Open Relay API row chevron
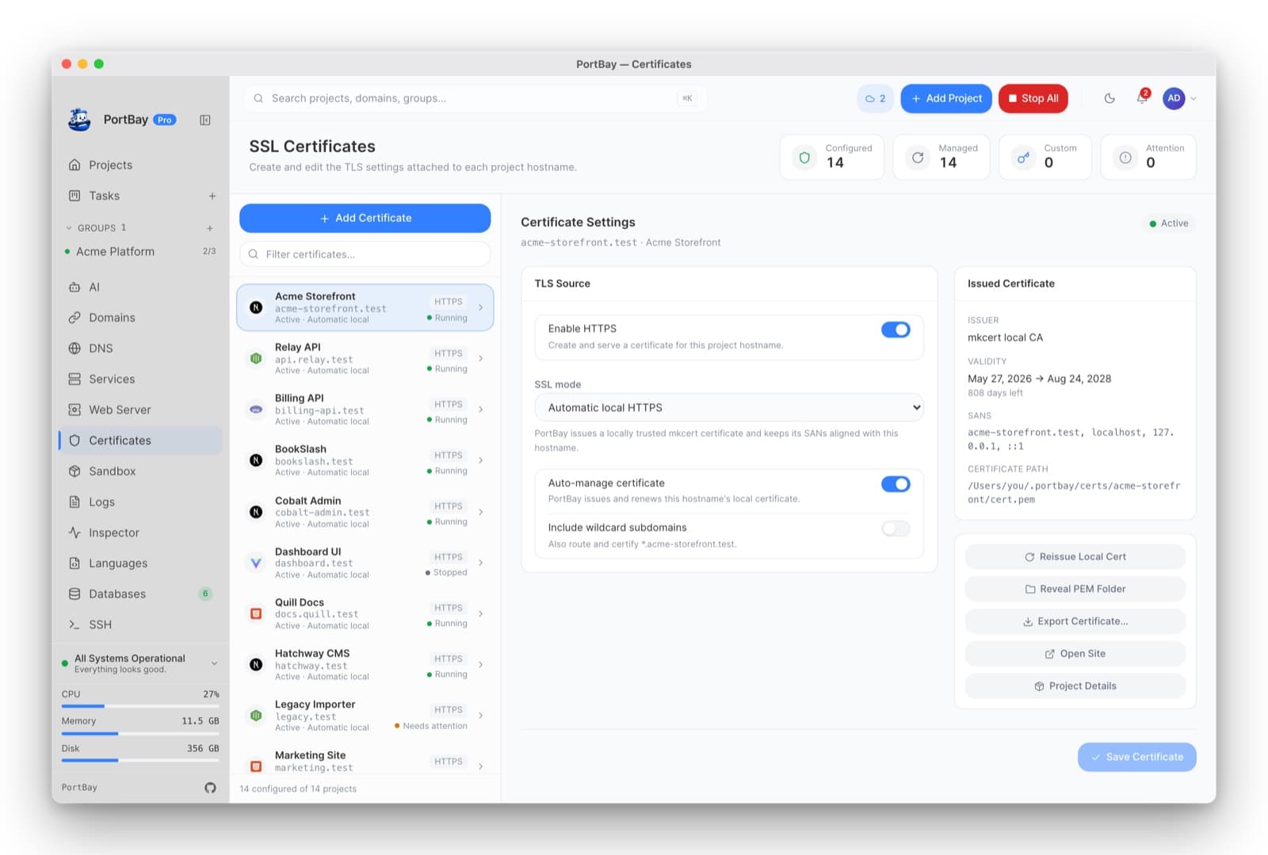The height and width of the screenshot is (855, 1268). [480, 358]
